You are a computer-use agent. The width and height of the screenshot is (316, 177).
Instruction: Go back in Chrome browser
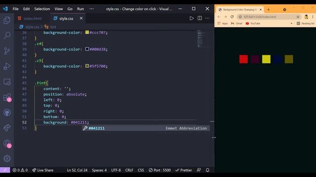(x=219, y=17)
